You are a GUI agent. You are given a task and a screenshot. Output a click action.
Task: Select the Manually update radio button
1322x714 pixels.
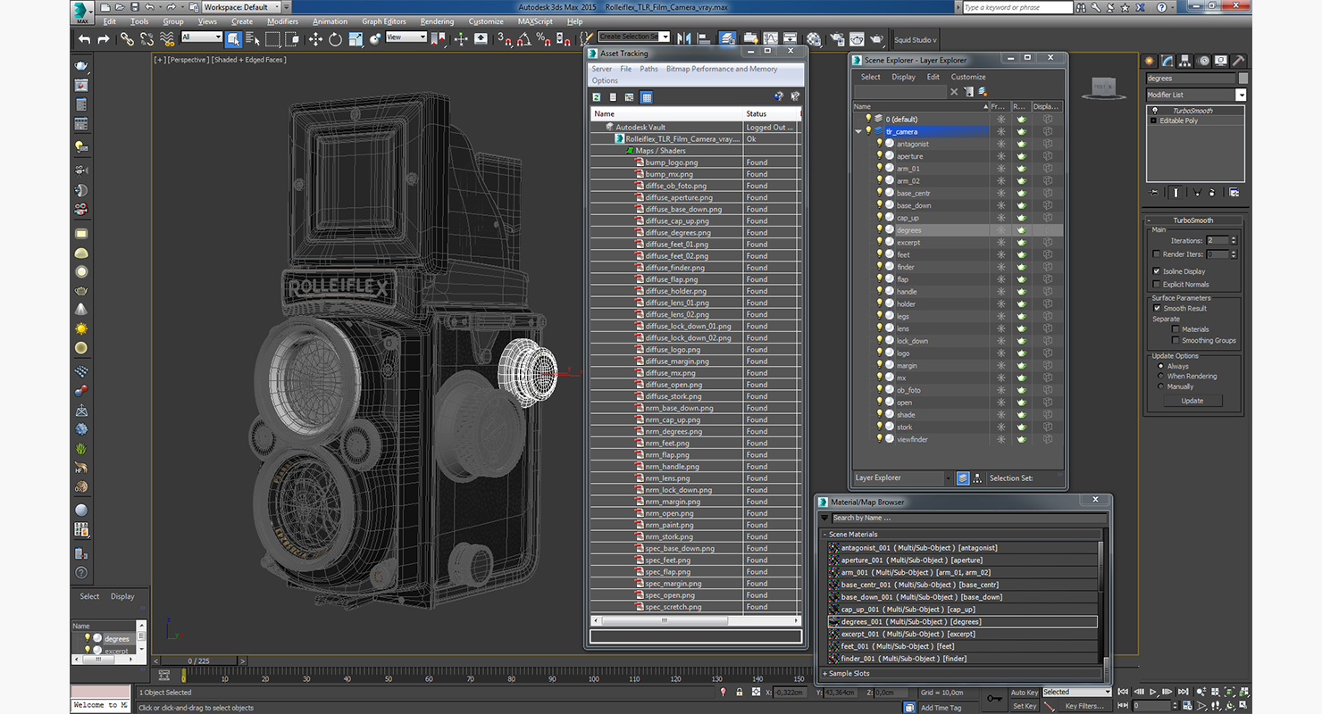tap(1161, 386)
